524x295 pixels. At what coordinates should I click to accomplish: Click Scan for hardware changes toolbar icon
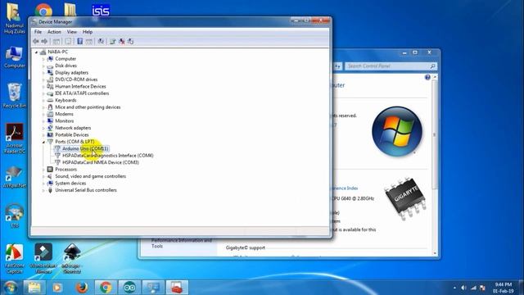101,41
